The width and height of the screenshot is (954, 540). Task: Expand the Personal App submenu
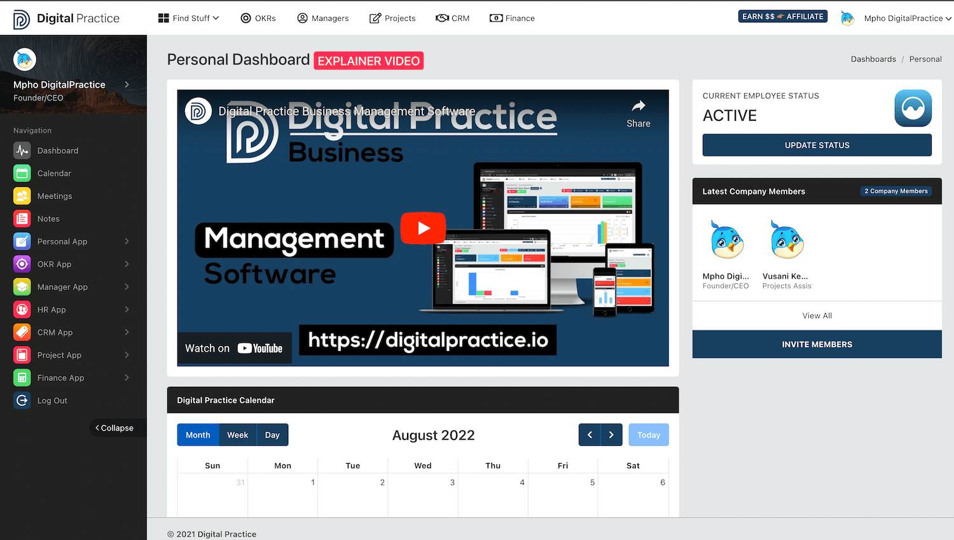point(127,242)
